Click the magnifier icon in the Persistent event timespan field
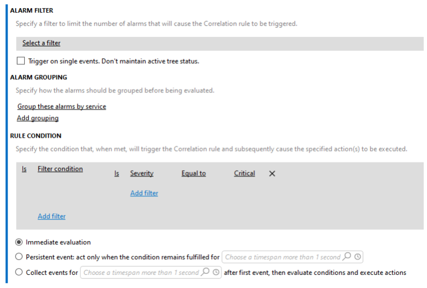The width and height of the screenshot is (427, 288). pos(346,257)
